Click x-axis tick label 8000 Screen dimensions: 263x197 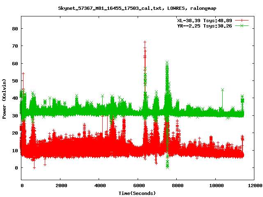tap(178, 186)
